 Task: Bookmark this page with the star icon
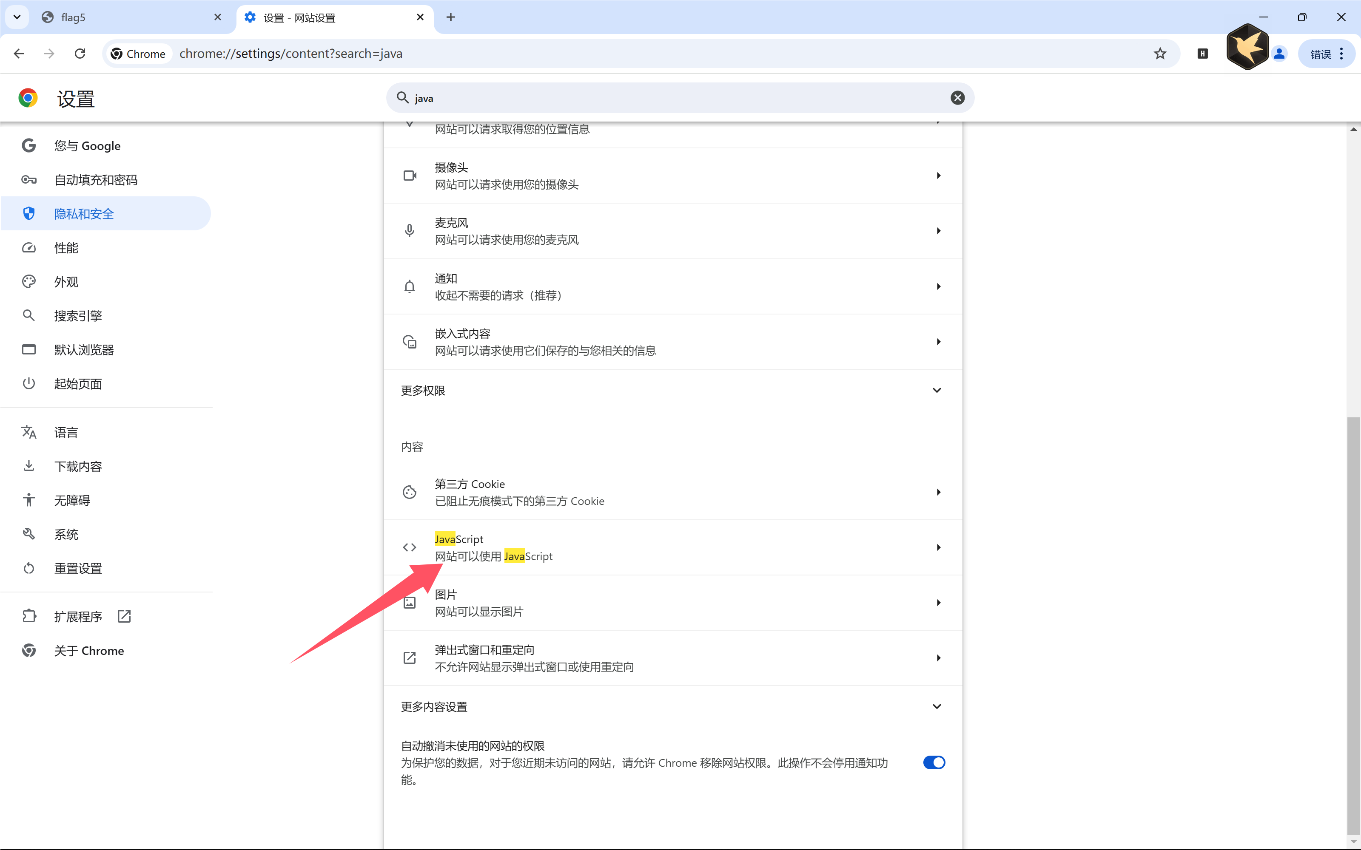(1160, 54)
